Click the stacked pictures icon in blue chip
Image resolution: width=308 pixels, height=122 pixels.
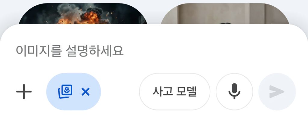[65, 91]
